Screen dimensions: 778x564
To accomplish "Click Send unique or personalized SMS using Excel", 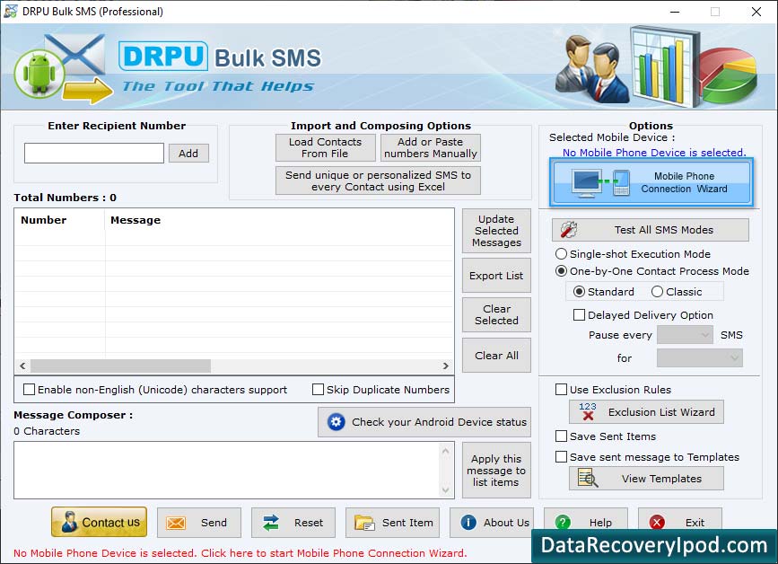I will 378,181.
